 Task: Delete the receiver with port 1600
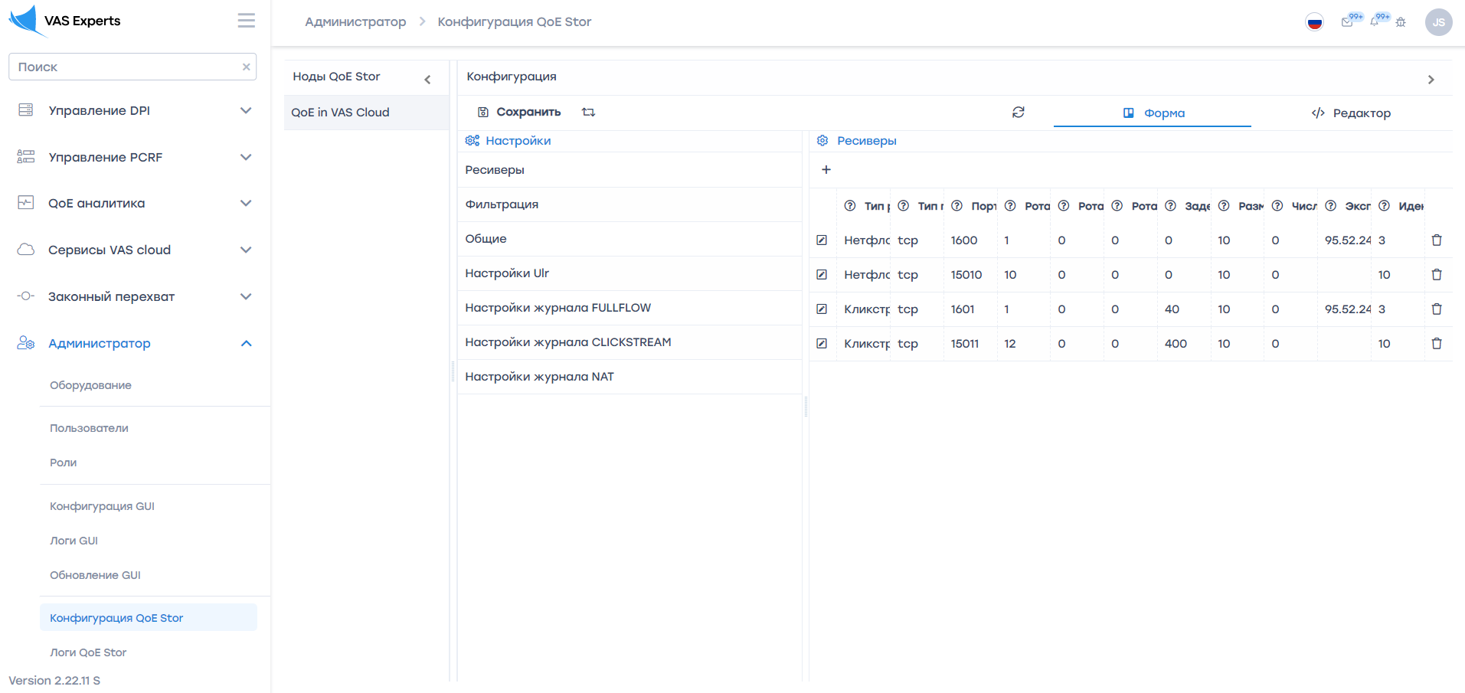[1436, 240]
